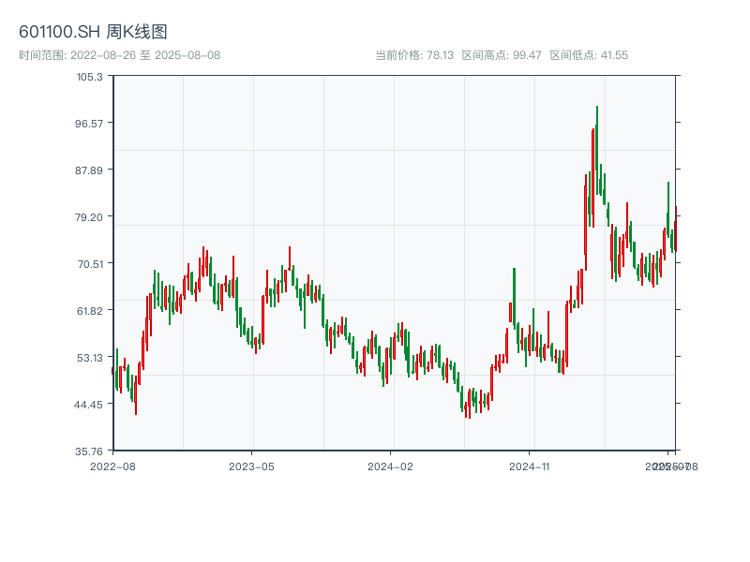Click the y-axis label 70.51

[x=90, y=264]
